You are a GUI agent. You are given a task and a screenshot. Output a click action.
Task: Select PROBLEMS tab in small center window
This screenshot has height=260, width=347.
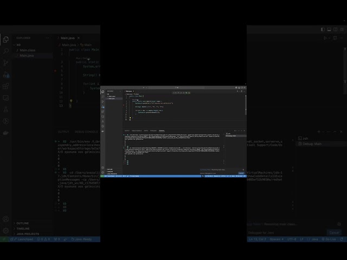click(x=153, y=131)
